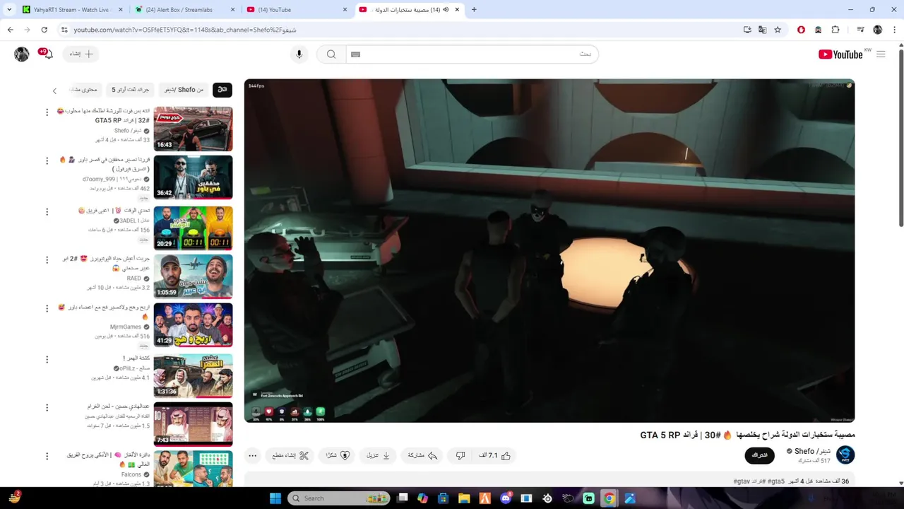Reload the current page

44,30
